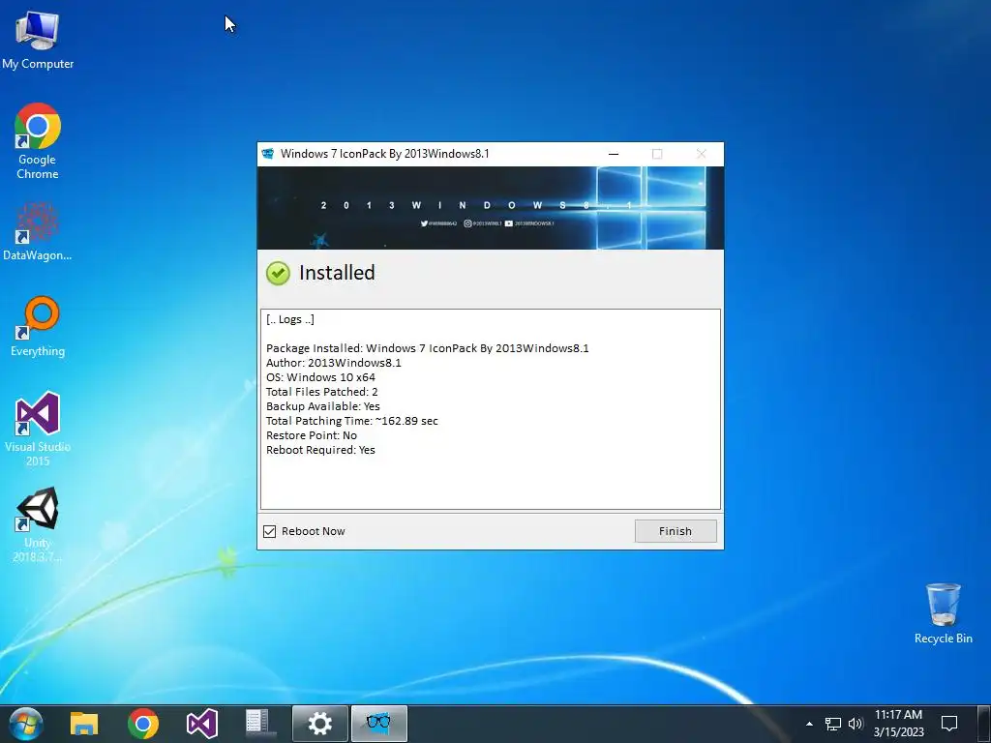Viewport: 991px width, 743px height.
Task: Click the 'Author: 2013Windows8.1' log line
Action: (x=334, y=363)
